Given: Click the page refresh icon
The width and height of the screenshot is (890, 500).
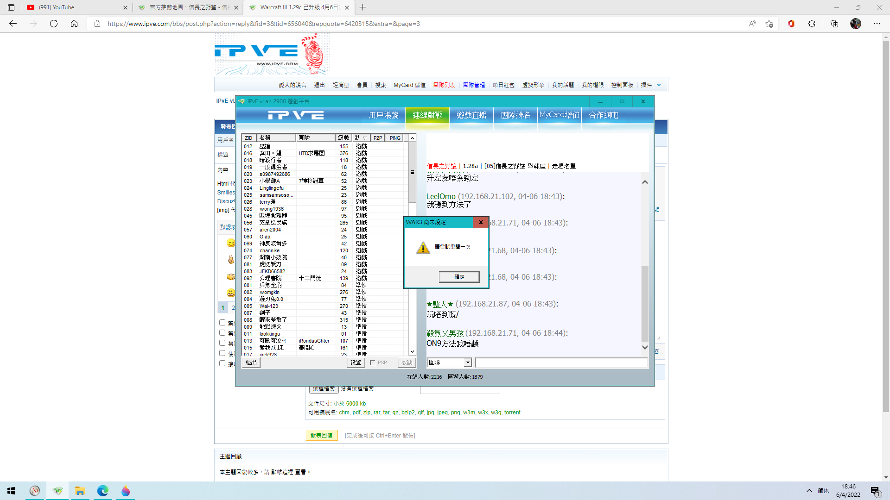Looking at the screenshot, I should (54, 24).
